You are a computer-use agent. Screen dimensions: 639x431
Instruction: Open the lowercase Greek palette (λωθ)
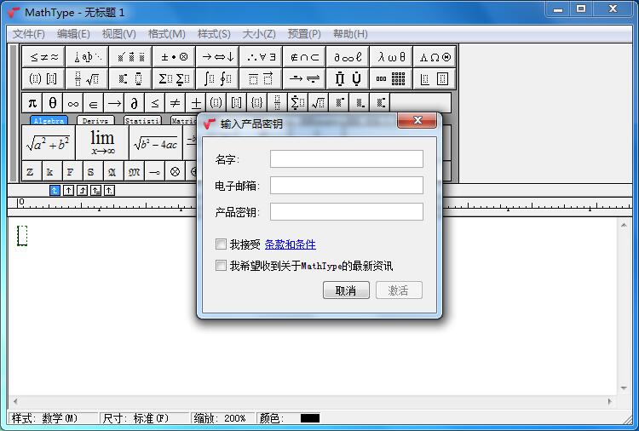click(391, 57)
